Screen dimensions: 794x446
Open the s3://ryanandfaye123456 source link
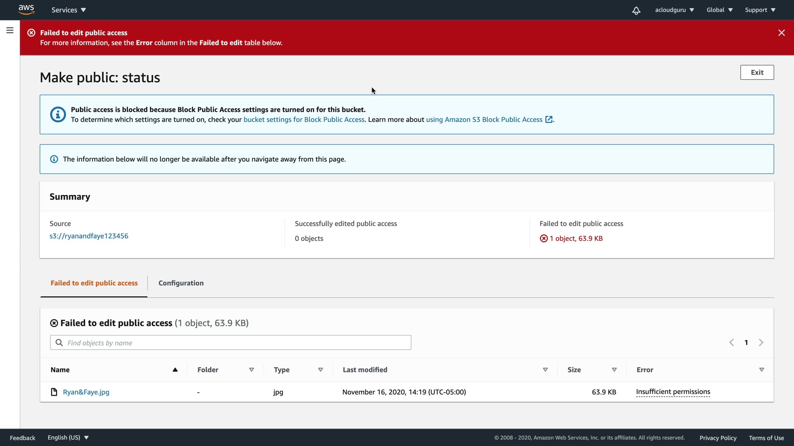click(89, 236)
